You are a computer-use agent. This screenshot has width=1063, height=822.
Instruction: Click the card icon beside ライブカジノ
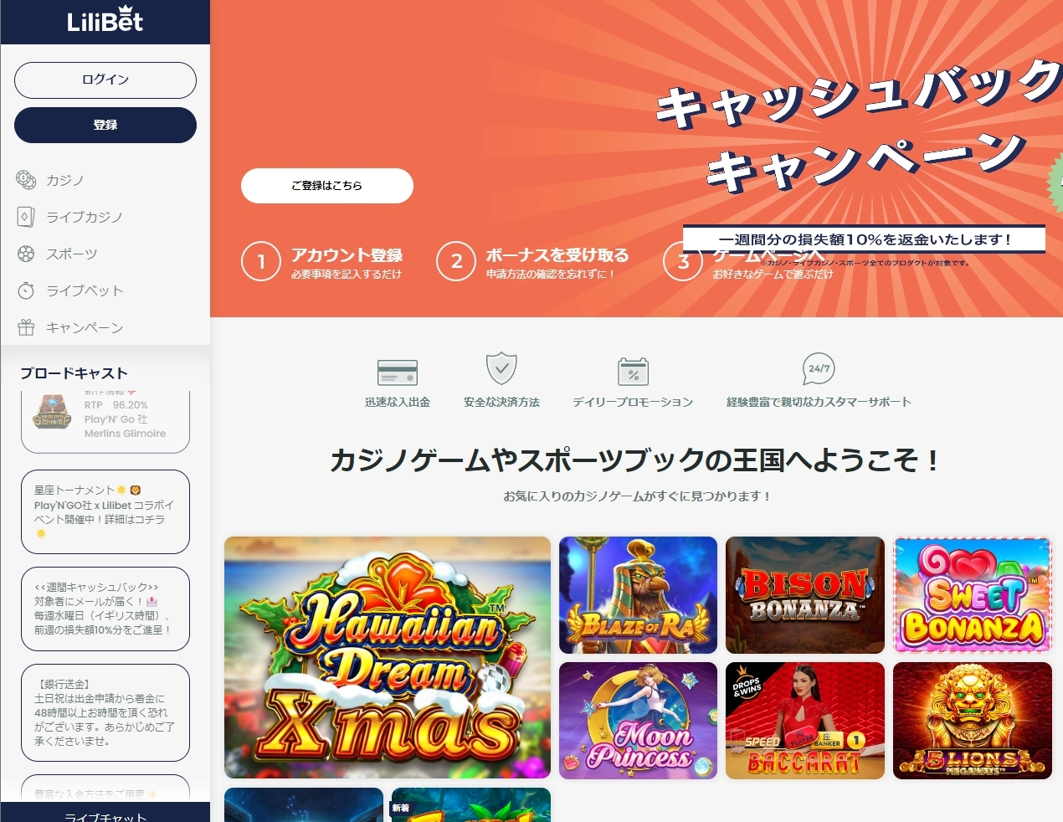pos(26,217)
